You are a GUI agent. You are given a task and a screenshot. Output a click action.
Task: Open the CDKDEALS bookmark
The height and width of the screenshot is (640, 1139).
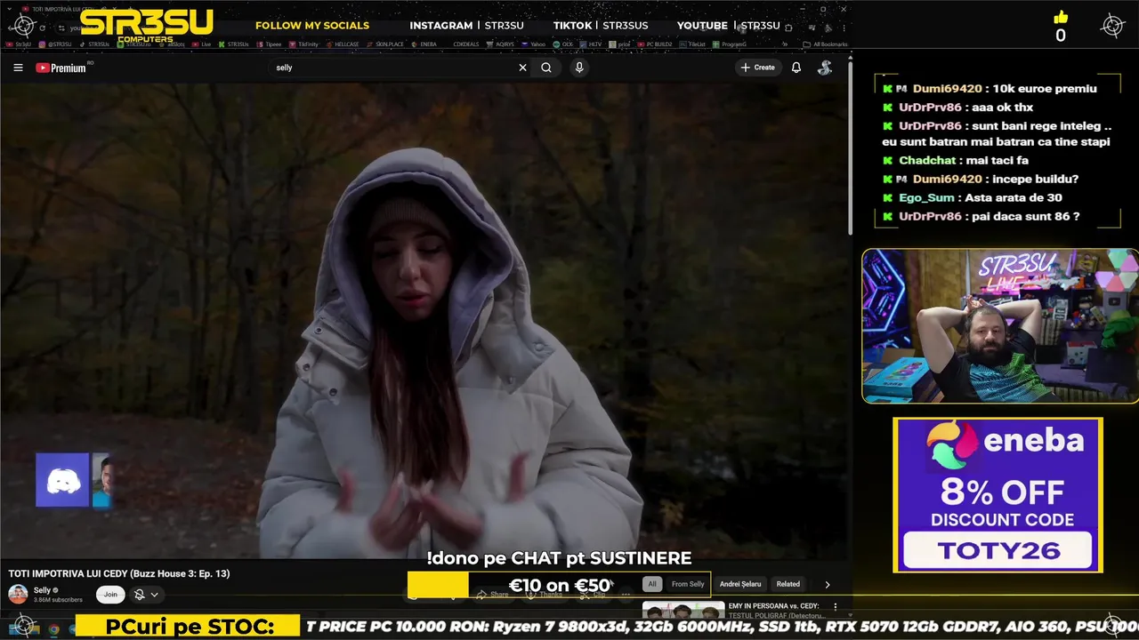click(465, 44)
